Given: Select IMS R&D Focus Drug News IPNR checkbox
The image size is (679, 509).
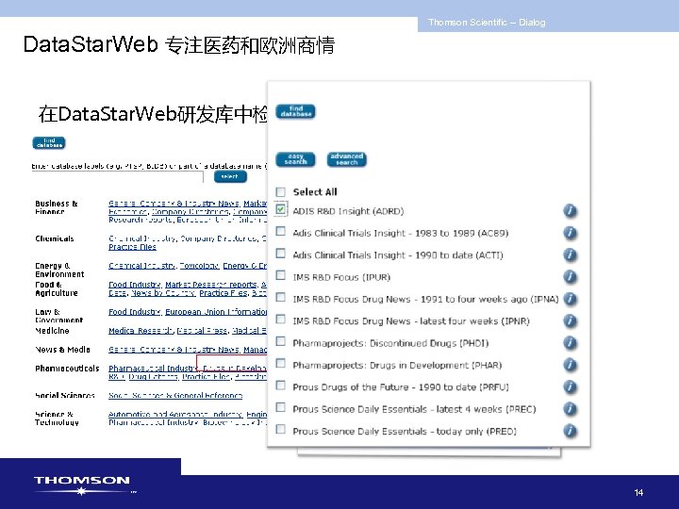Looking at the screenshot, I should pyautogui.click(x=281, y=320).
